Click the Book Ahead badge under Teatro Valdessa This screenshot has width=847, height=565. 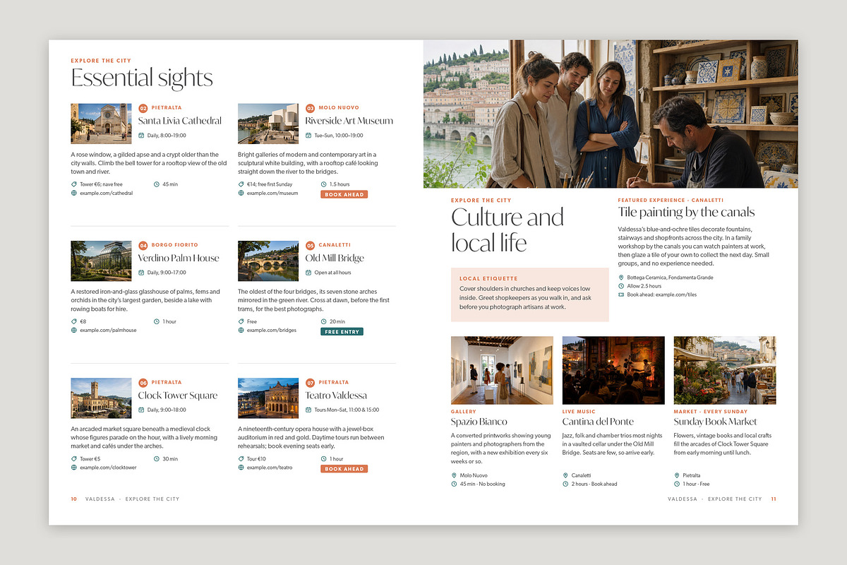(x=344, y=469)
